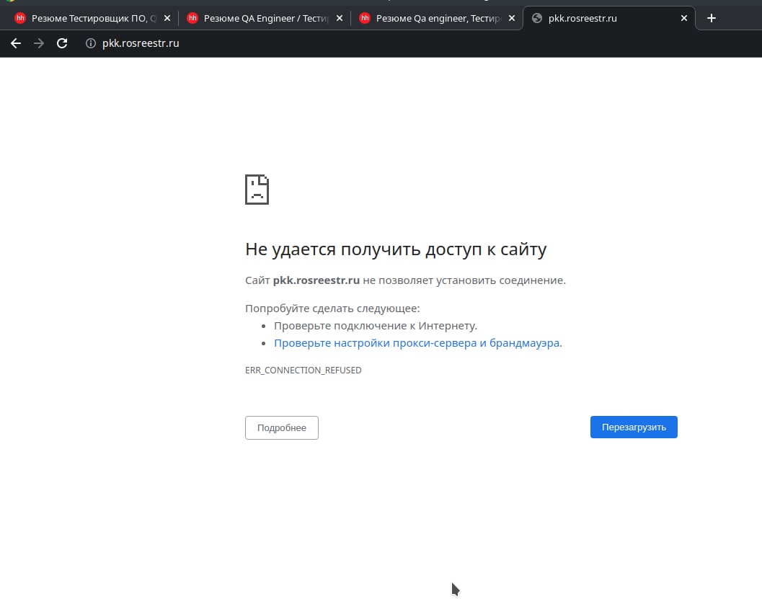Click globe favicon on pkk.rosreestr.ru tab
762x599 pixels.
pos(537,18)
